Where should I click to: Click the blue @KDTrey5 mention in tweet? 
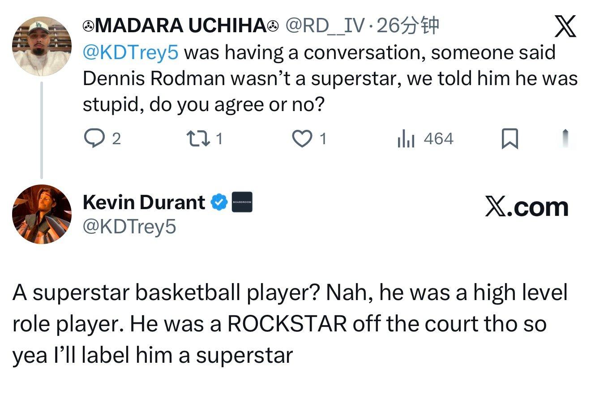[130, 53]
